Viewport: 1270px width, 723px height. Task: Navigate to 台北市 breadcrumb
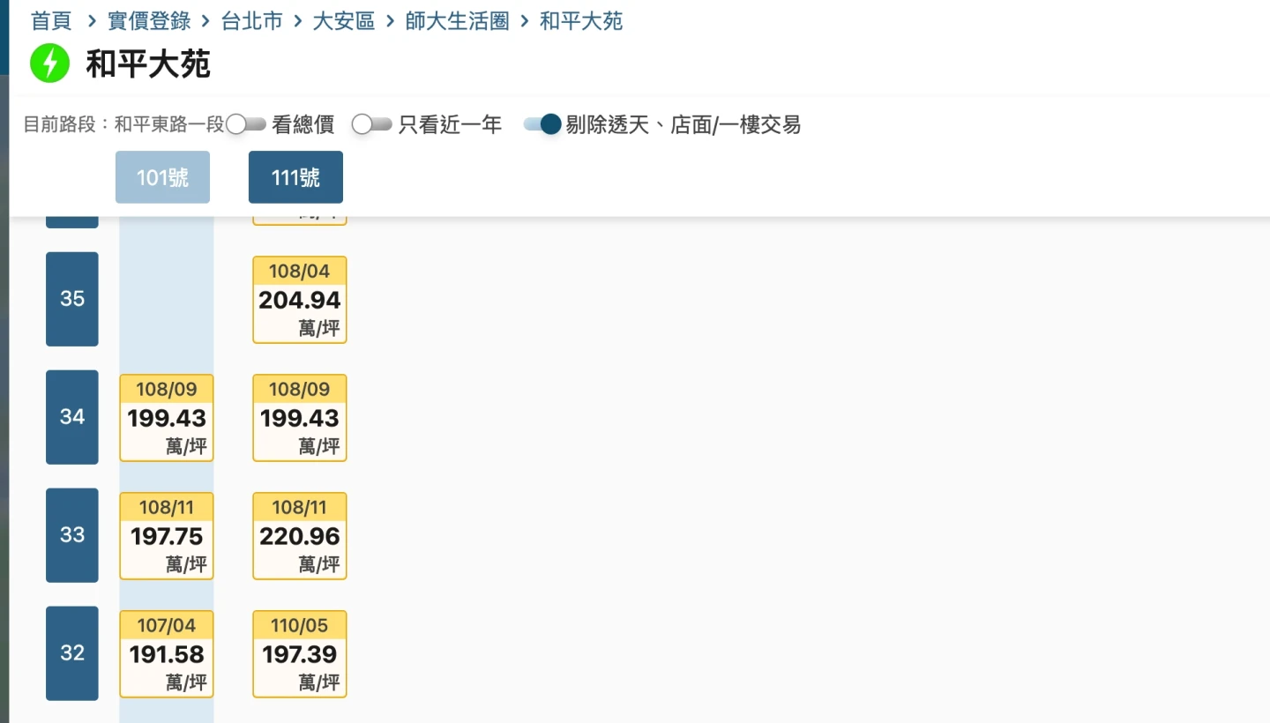point(251,21)
